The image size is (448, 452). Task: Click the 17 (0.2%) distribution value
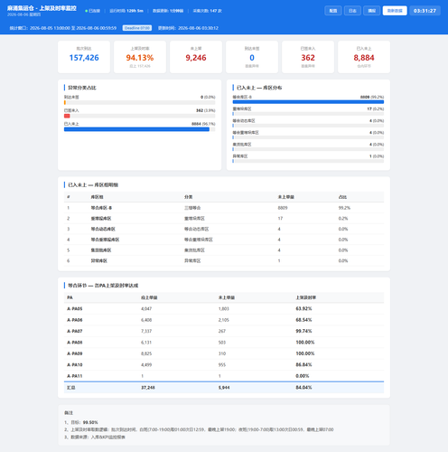tap(375, 108)
